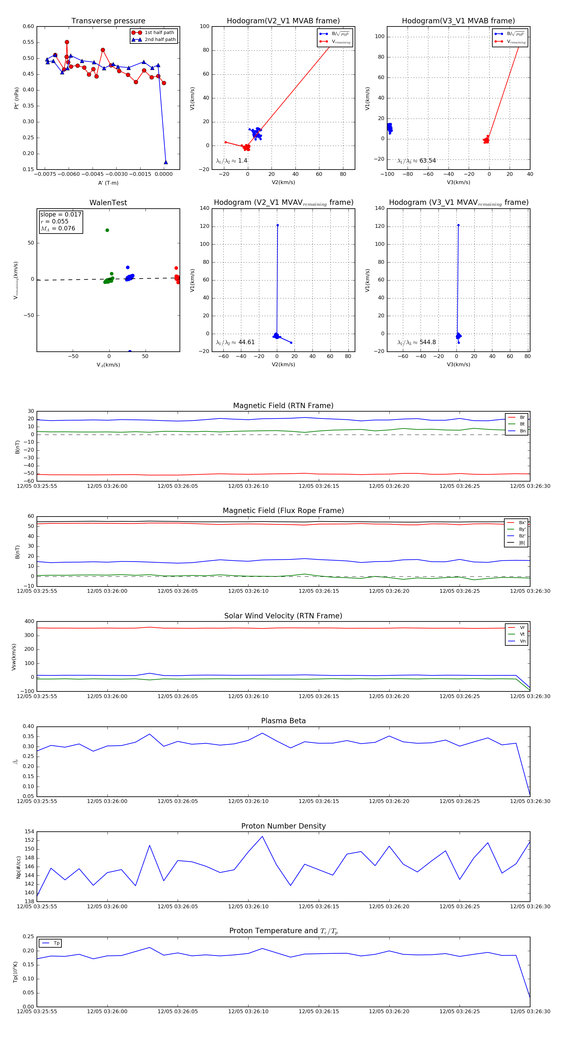This screenshot has height=1040, width=567.
Task: Click the green outlier point in WalenTest
Action: (x=107, y=230)
